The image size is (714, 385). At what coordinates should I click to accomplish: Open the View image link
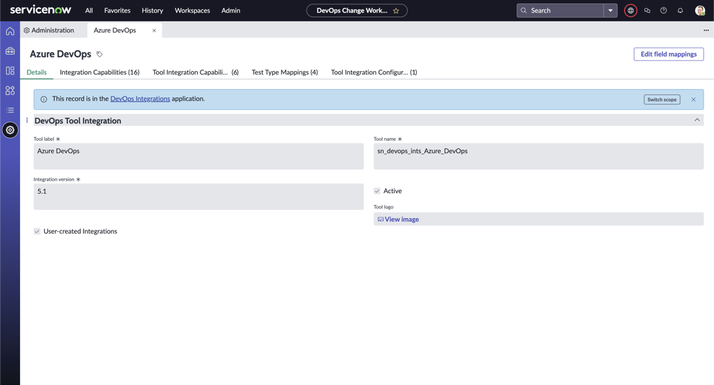click(402, 219)
